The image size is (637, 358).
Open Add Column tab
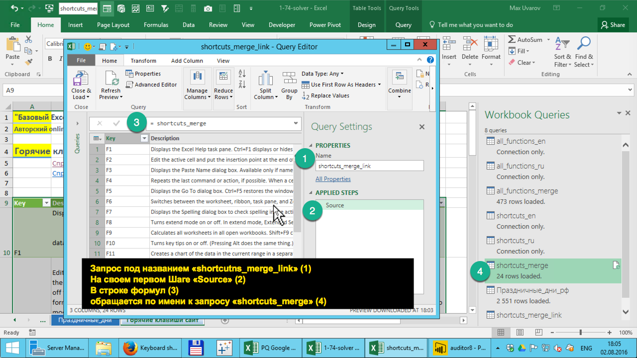click(187, 61)
